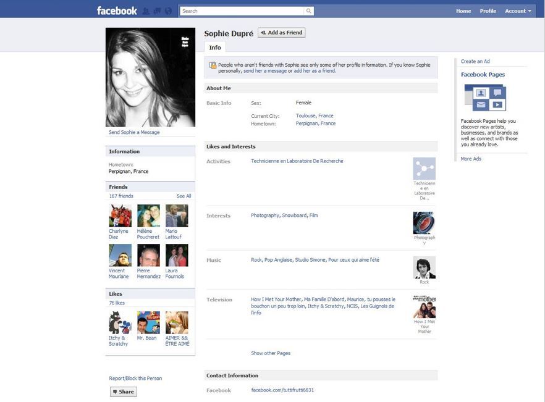Open Charlyne Diaz friend photo
The image size is (545, 402).
[120, 216]
